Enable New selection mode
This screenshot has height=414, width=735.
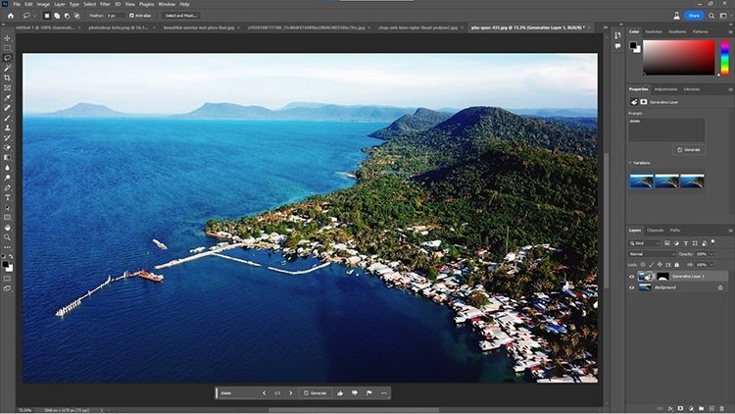(46, 16)
